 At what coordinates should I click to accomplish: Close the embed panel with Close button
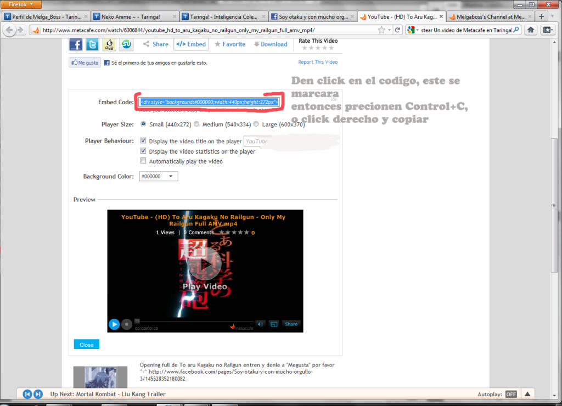[x=86, y=345]
